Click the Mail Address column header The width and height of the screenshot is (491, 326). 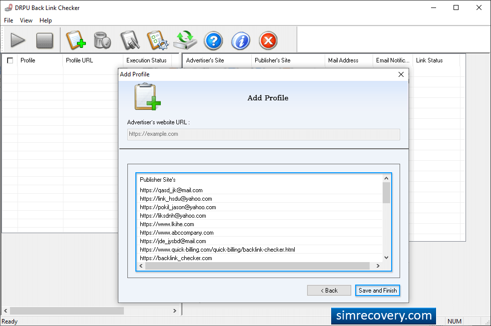tap(349, 60)
